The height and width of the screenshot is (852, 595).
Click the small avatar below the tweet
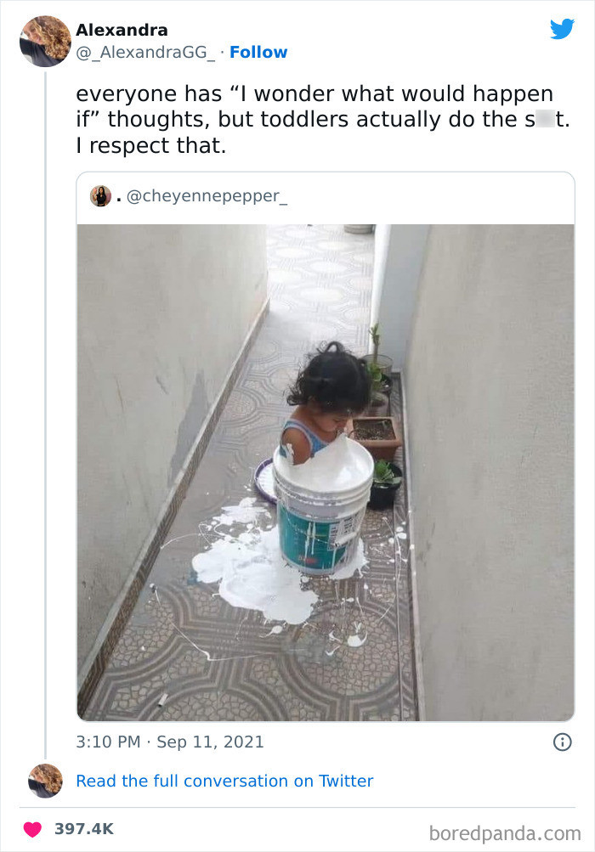[x=45, y=781]
